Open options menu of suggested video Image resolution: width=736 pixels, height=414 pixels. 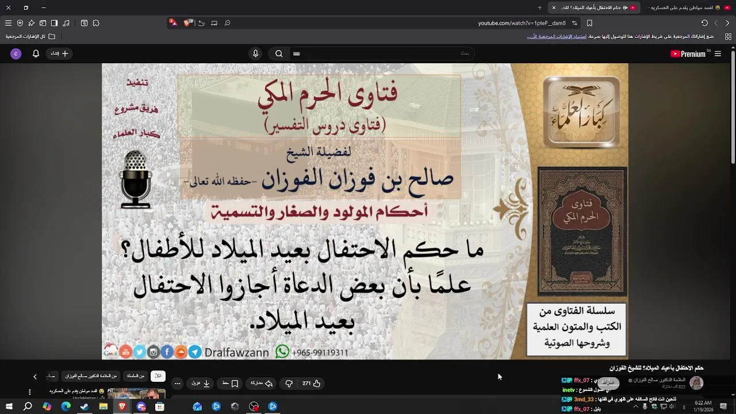pos(29,392)
